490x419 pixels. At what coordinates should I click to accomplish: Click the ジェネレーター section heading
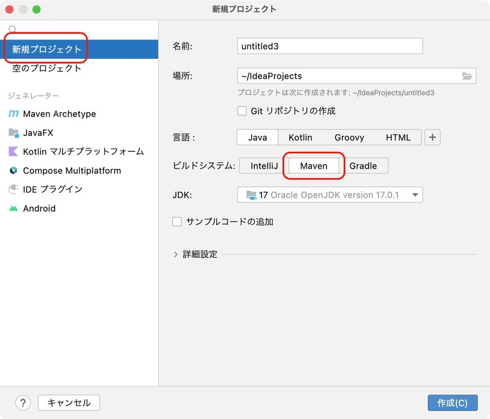pos(33,96)
